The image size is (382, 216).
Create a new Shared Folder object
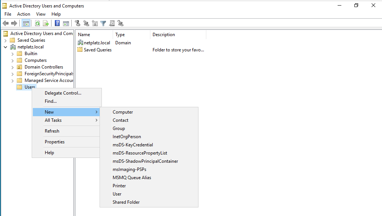[x=149, y=202]
